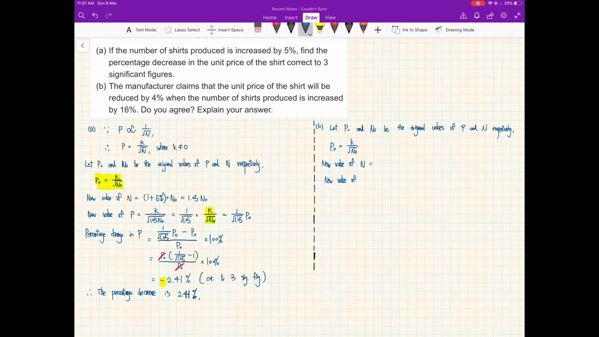Select the eraser tool
This screenshot has width=599, height=337.
(x=257, y=29)
